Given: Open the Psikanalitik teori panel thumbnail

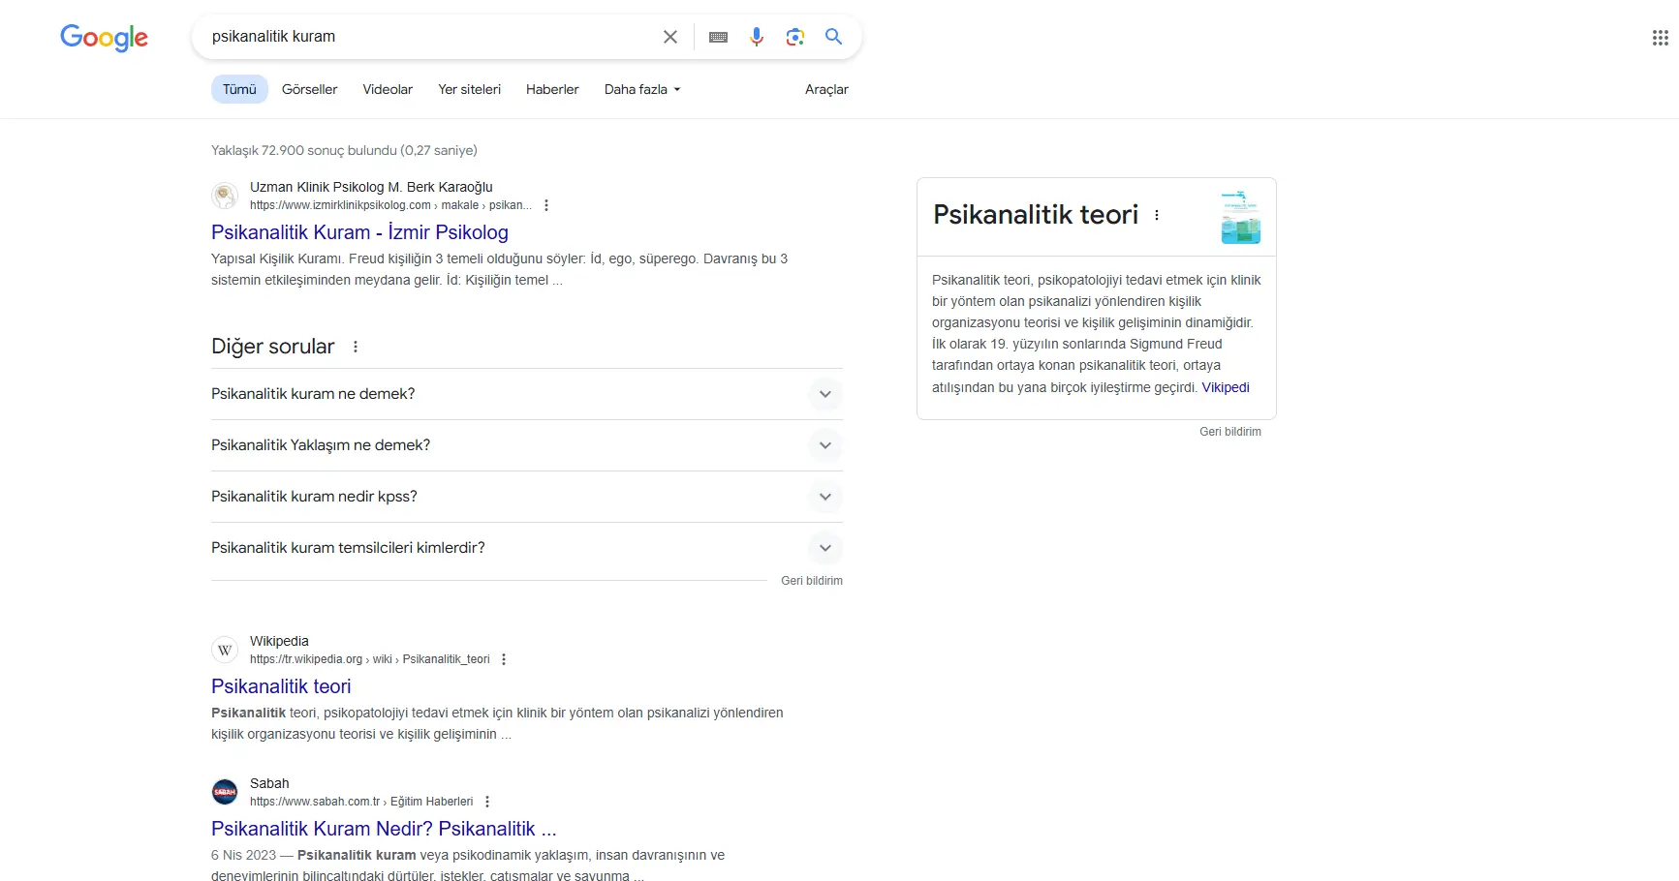Looking at the screenshot, I should click(x=1240, y=217).
